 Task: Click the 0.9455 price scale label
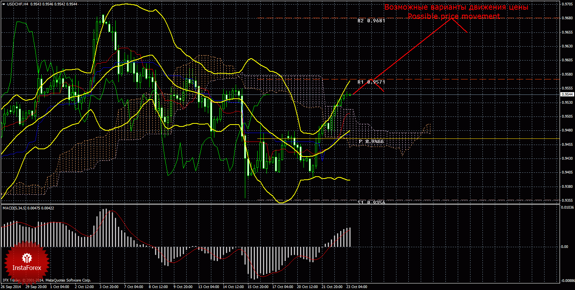567,144
